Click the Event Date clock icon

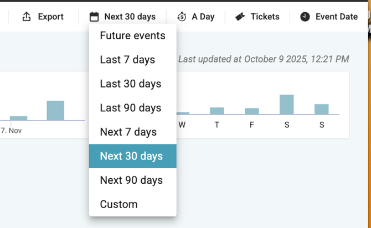pos(305,17)
